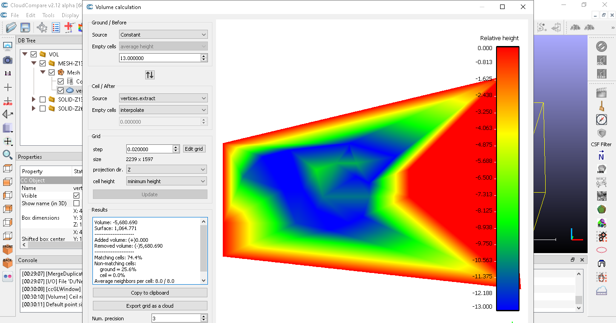Set the Front view cube icon
Screen dimensions: 616x323
pos(8,249)
